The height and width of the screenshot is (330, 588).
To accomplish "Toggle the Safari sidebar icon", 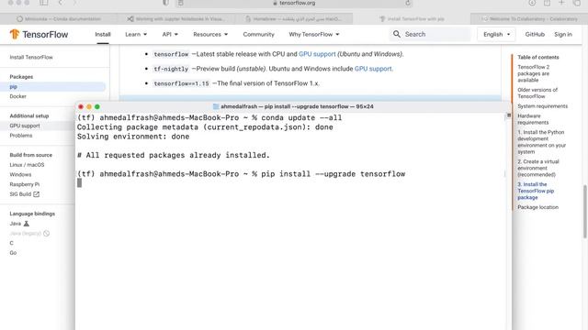I will click(x=44, y=3).
